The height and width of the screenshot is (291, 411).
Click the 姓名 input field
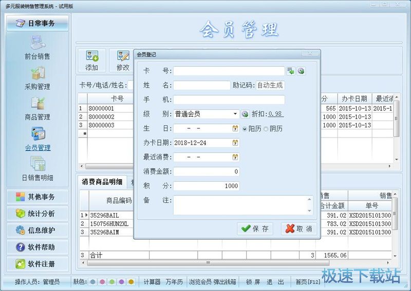[x=202, y=85]
